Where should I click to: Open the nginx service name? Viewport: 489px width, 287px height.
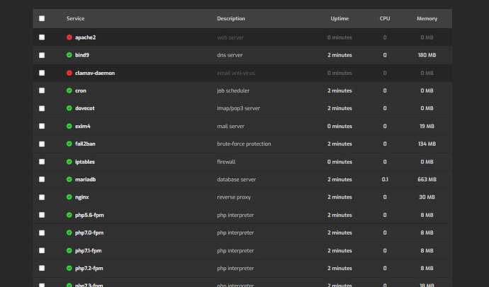click(x=82, y=197)
